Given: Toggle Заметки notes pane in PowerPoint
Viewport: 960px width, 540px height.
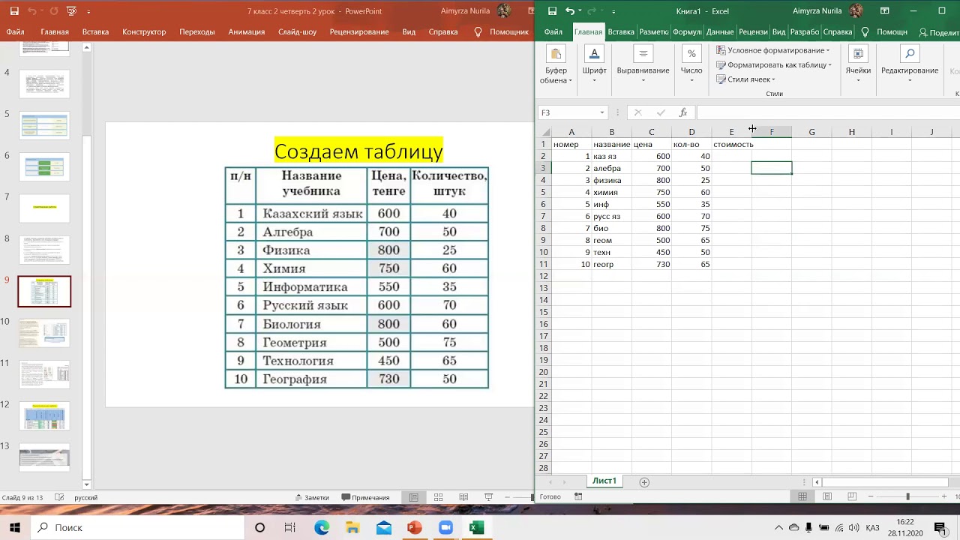Looking at the screenshot, I should 312,497.
